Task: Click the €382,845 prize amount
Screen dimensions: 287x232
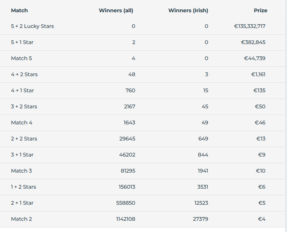Action: 253,42
